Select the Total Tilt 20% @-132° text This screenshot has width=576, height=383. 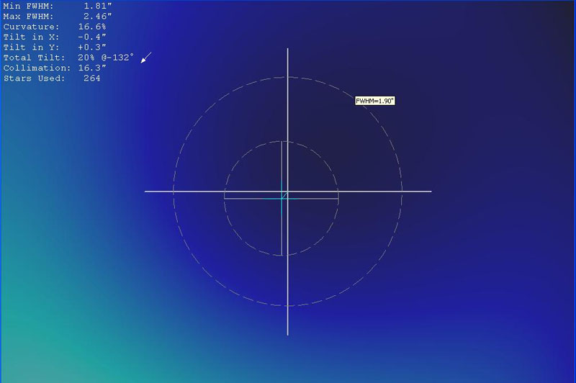click(x=68, y=58)
